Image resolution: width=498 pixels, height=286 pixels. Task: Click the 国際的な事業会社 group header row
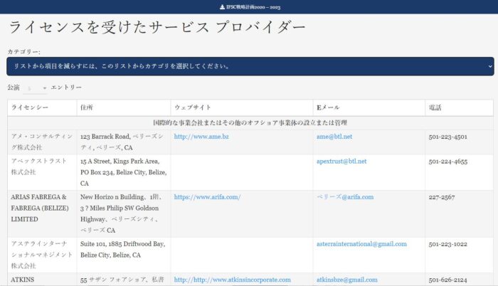coord(250,123)
